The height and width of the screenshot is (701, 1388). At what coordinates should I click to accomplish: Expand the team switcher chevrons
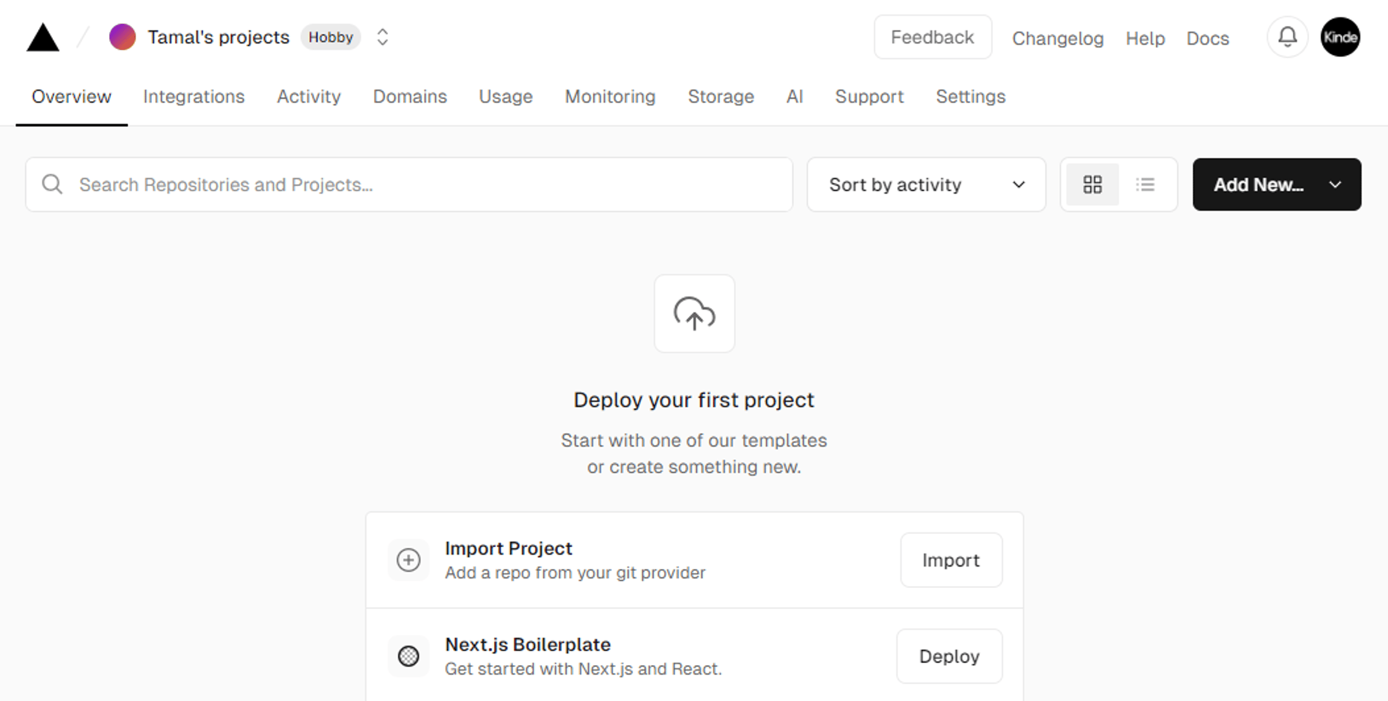[x=382, y=37]
